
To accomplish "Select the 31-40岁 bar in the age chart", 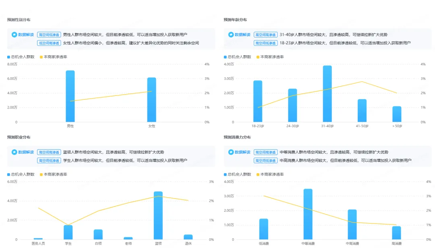I will [327, 94].
